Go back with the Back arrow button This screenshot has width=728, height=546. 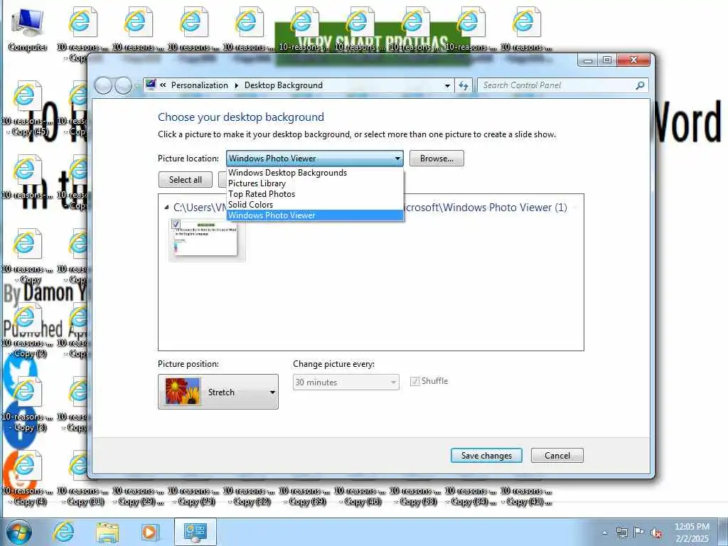pyautogui.click(x=103, y=86)
